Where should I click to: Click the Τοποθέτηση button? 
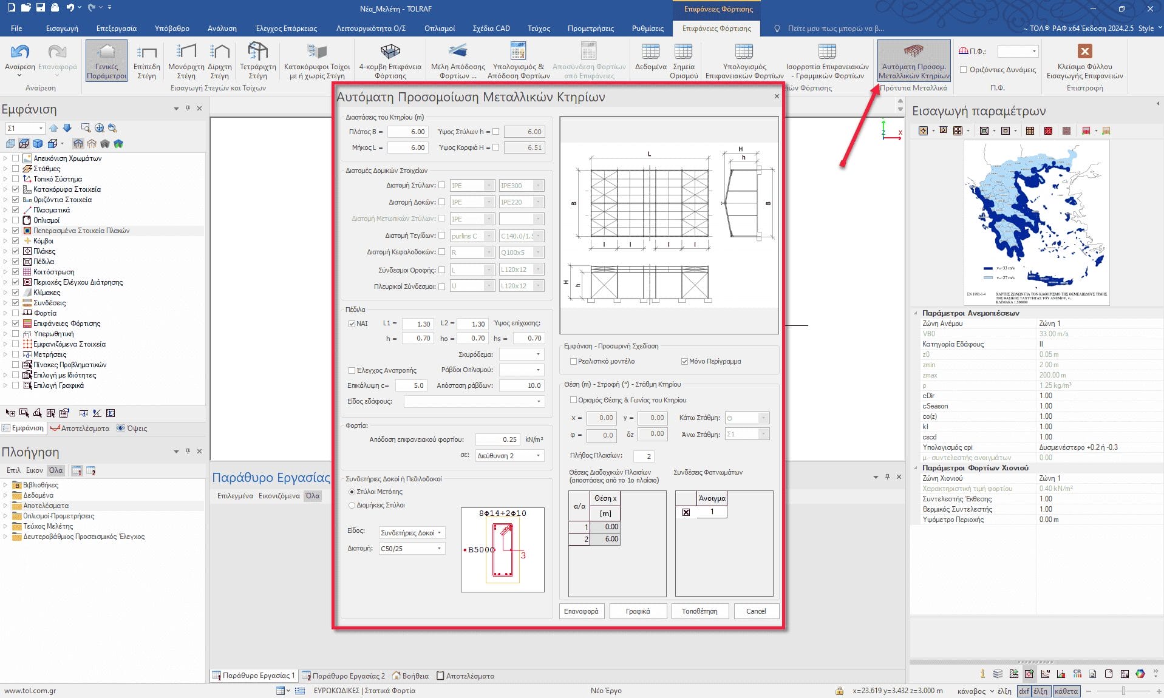(x=699, y=611)
